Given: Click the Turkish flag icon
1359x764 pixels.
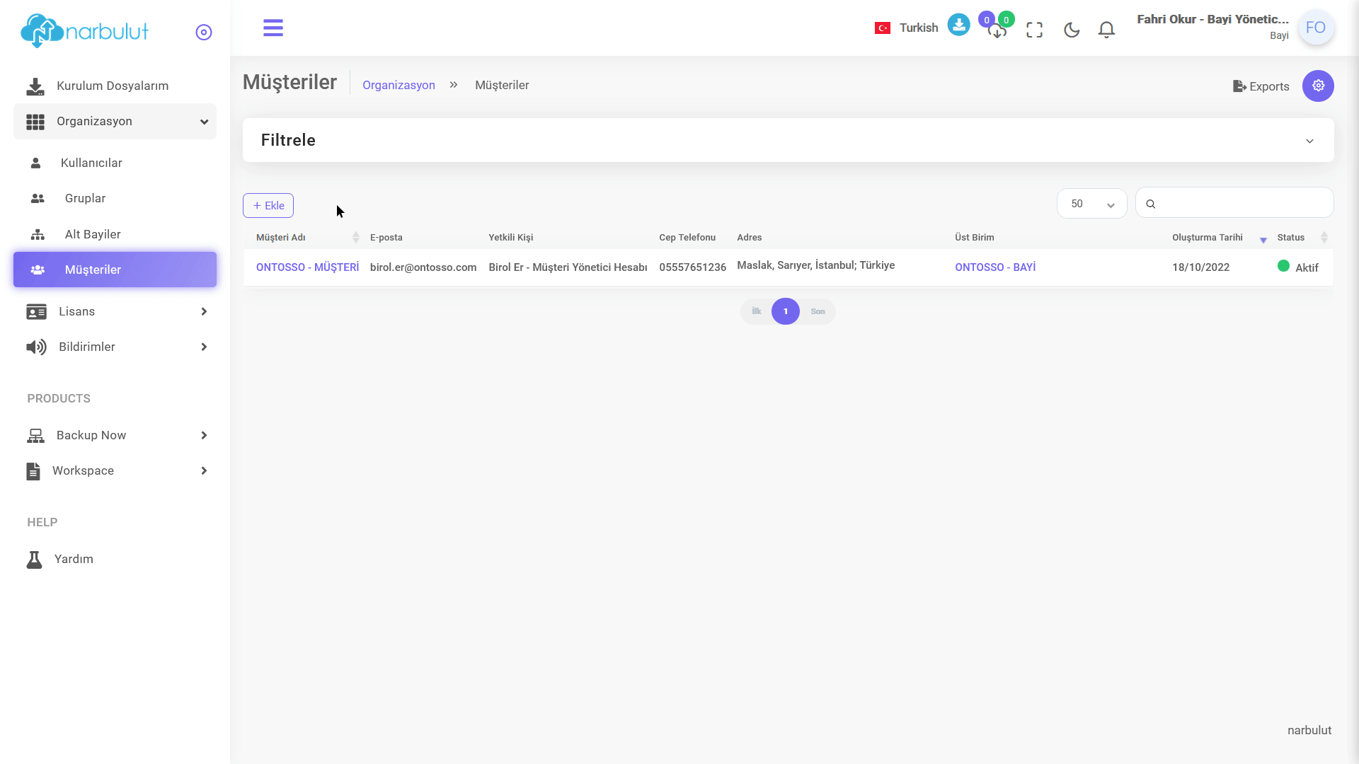Looking at the screenshot, I should 883,28.
